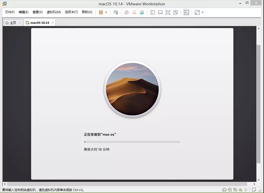Toggle the library sidebar view

(x=153, y=12)
